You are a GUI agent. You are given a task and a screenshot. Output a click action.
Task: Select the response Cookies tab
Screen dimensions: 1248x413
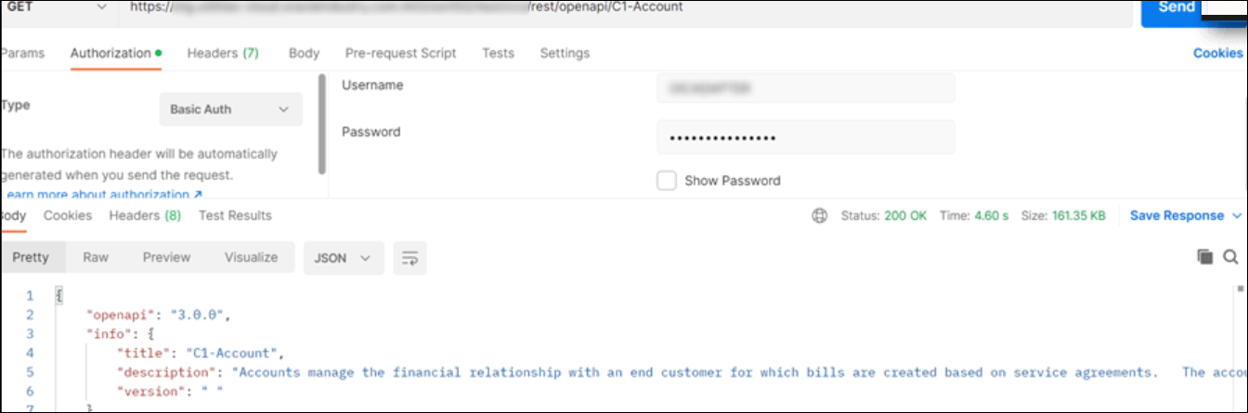pos(68,215)
